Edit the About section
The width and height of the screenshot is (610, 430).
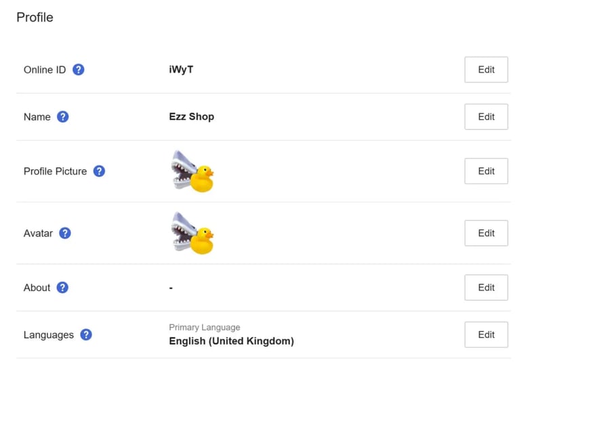(x=486, y=288)
